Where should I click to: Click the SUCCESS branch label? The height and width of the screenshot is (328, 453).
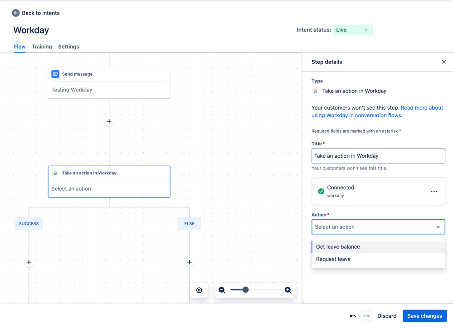(29, 223)
